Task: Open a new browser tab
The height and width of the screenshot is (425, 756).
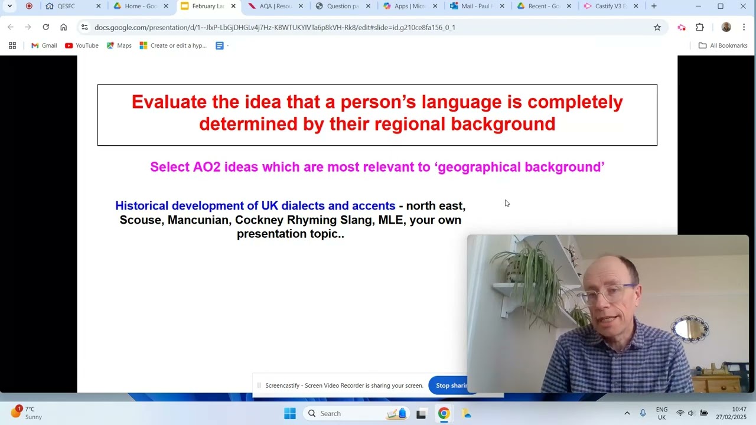Action: click(654, 6)
